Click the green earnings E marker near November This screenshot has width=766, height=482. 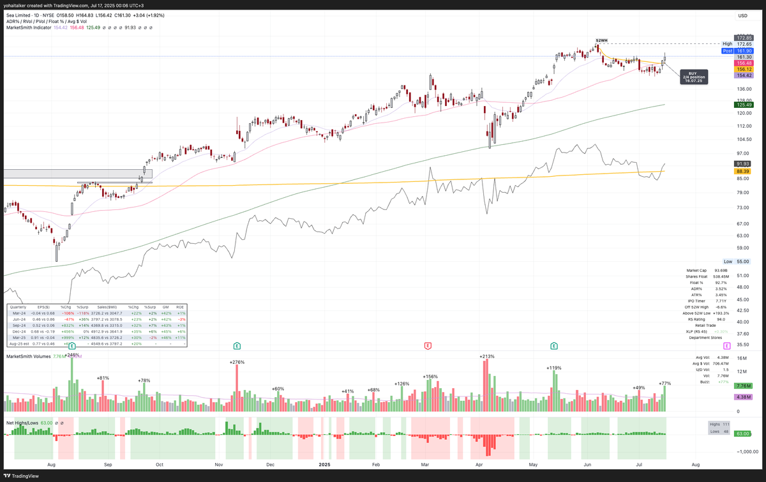237,345
